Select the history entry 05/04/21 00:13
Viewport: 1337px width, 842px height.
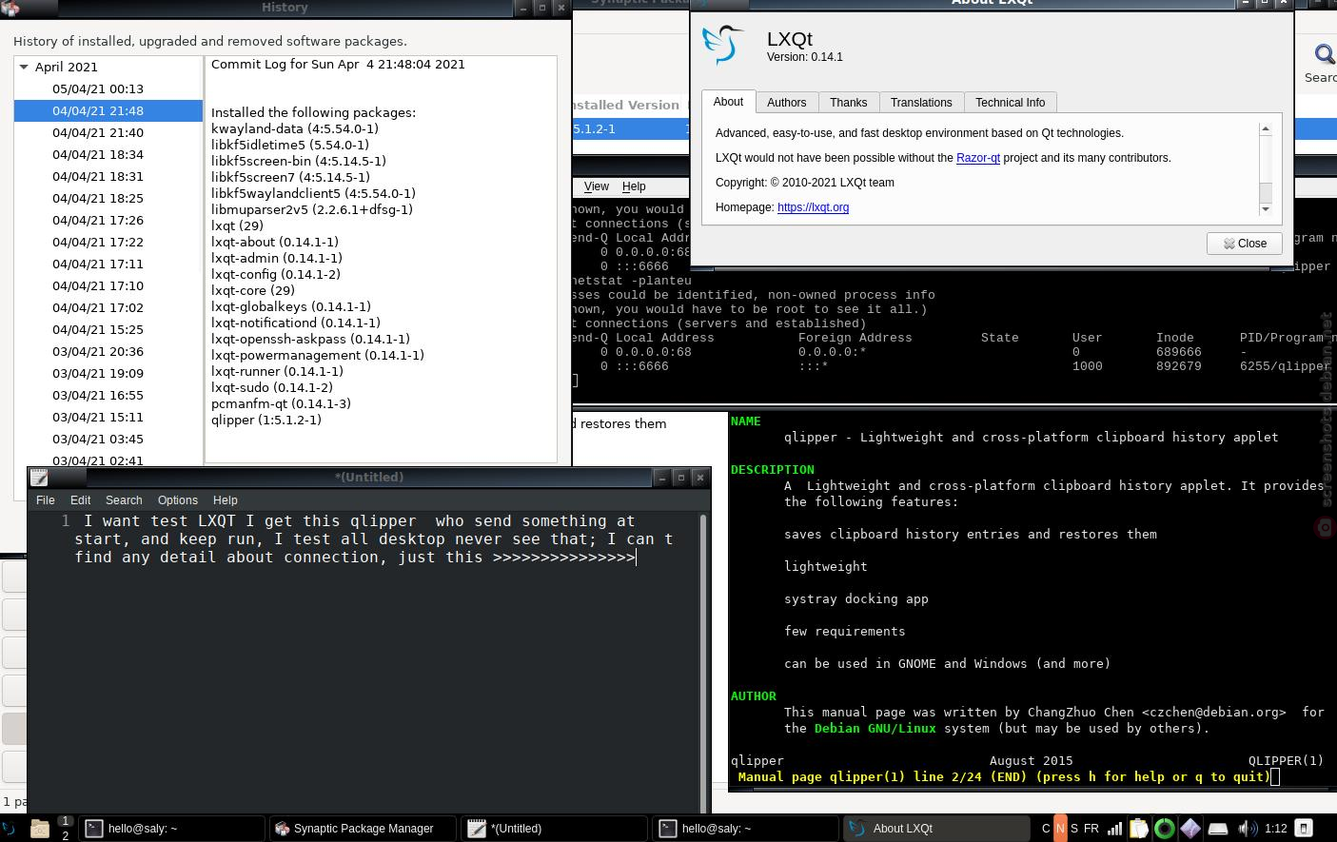(x=108, y=88)
